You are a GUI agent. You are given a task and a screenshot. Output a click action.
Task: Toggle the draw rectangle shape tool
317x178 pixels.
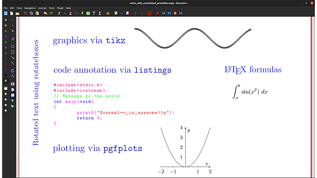coord(13,52)
